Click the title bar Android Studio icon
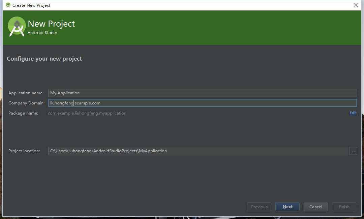The height and width of the screenshot is (219, 364). [x=8, y=5]
